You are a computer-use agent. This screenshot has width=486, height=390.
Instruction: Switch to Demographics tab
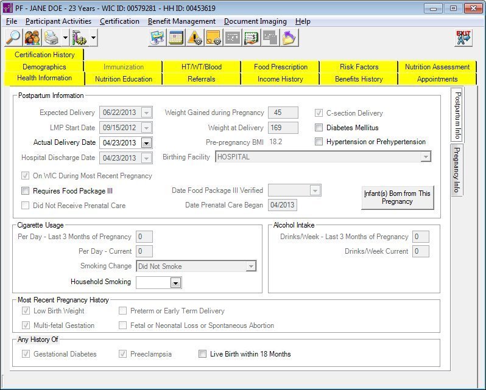(x=44, y=67)
